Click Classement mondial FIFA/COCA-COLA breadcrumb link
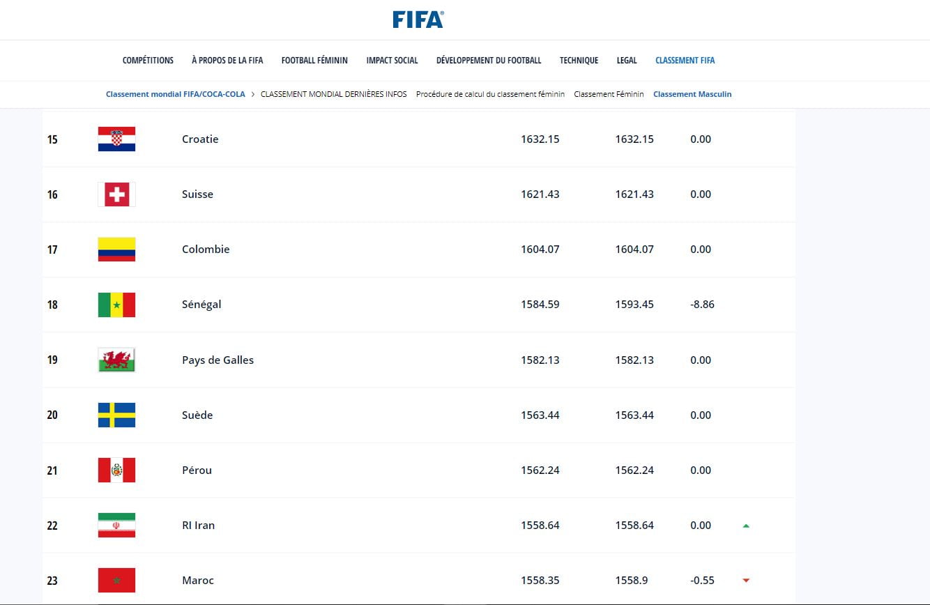The width and height of the screenshot is (930, 605). point(175,94)
